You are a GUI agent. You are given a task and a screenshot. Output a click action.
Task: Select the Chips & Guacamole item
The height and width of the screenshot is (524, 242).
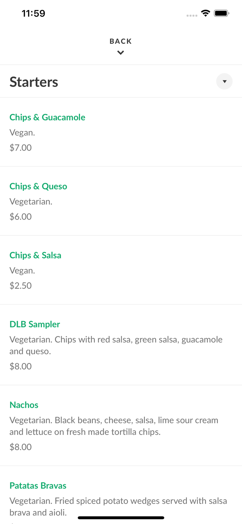click(47, 117)
